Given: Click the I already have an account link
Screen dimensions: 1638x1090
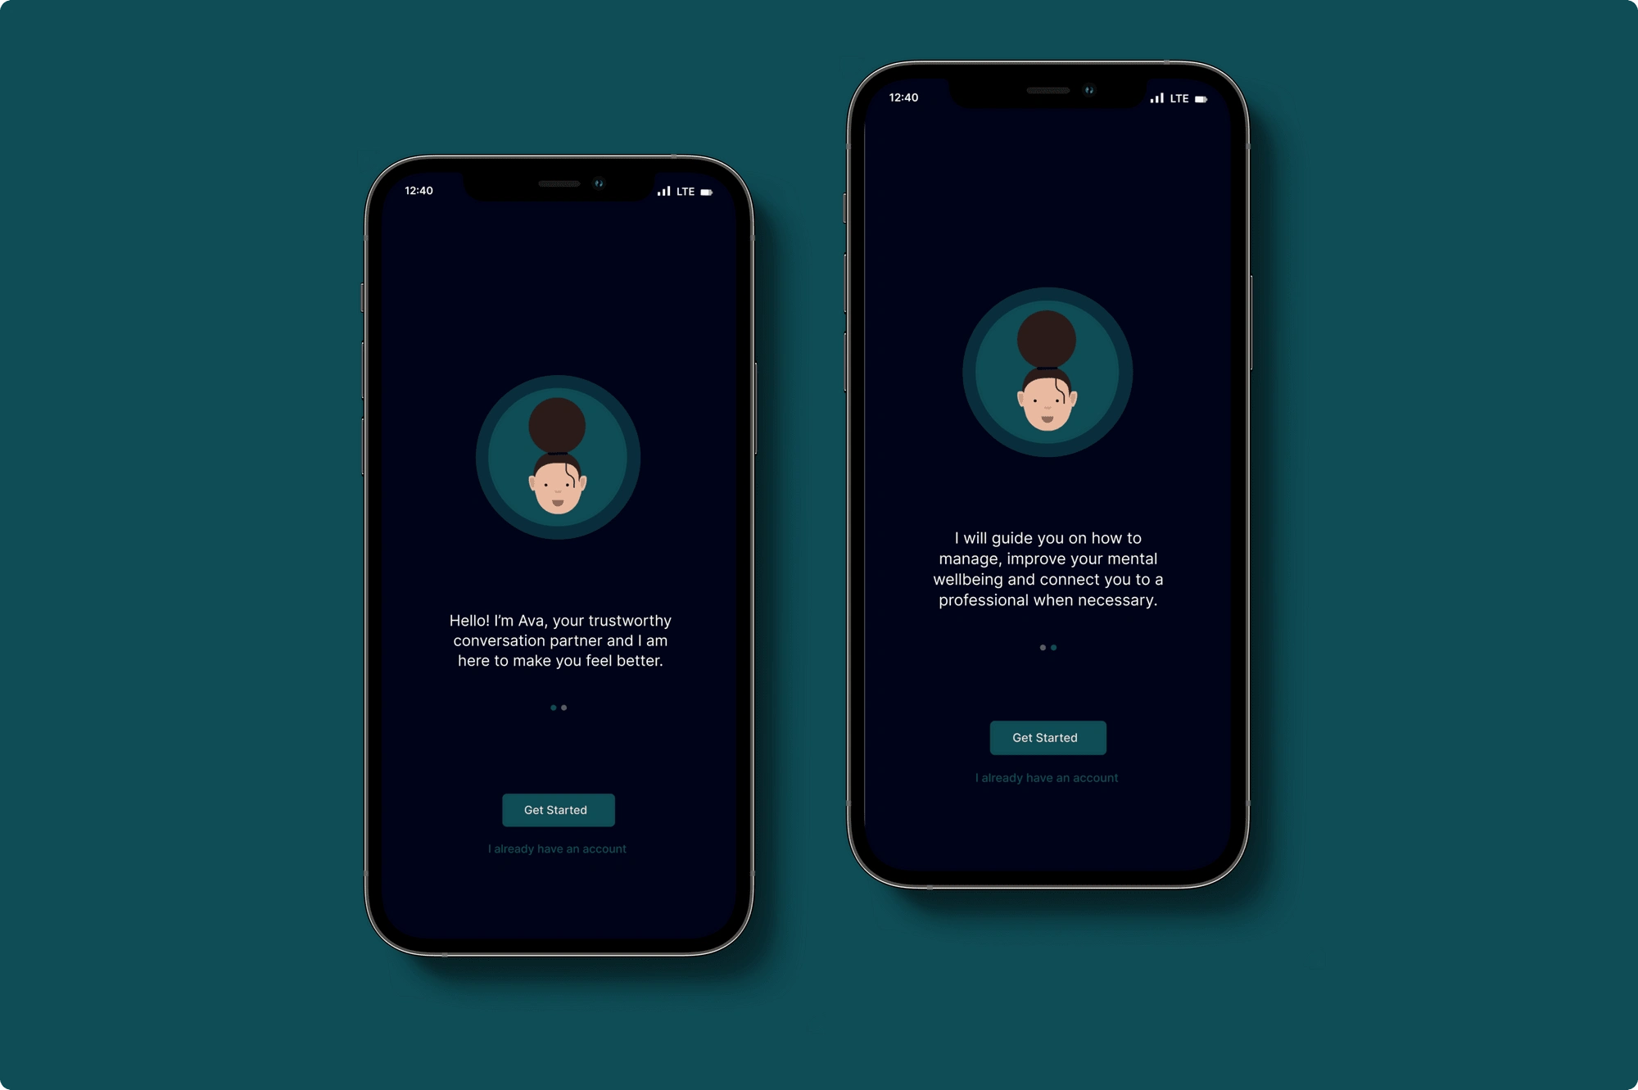Looking at the screenshot, I should (x=557, y=848).
